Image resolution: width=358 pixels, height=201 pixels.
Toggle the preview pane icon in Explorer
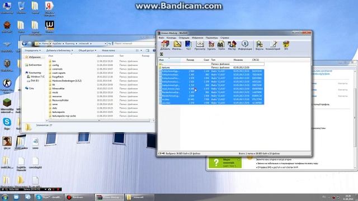point(148,50)
